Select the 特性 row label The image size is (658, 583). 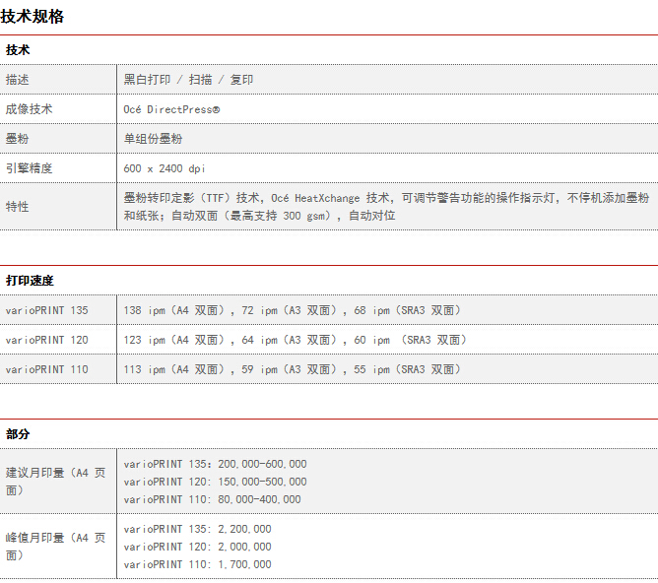17,207
